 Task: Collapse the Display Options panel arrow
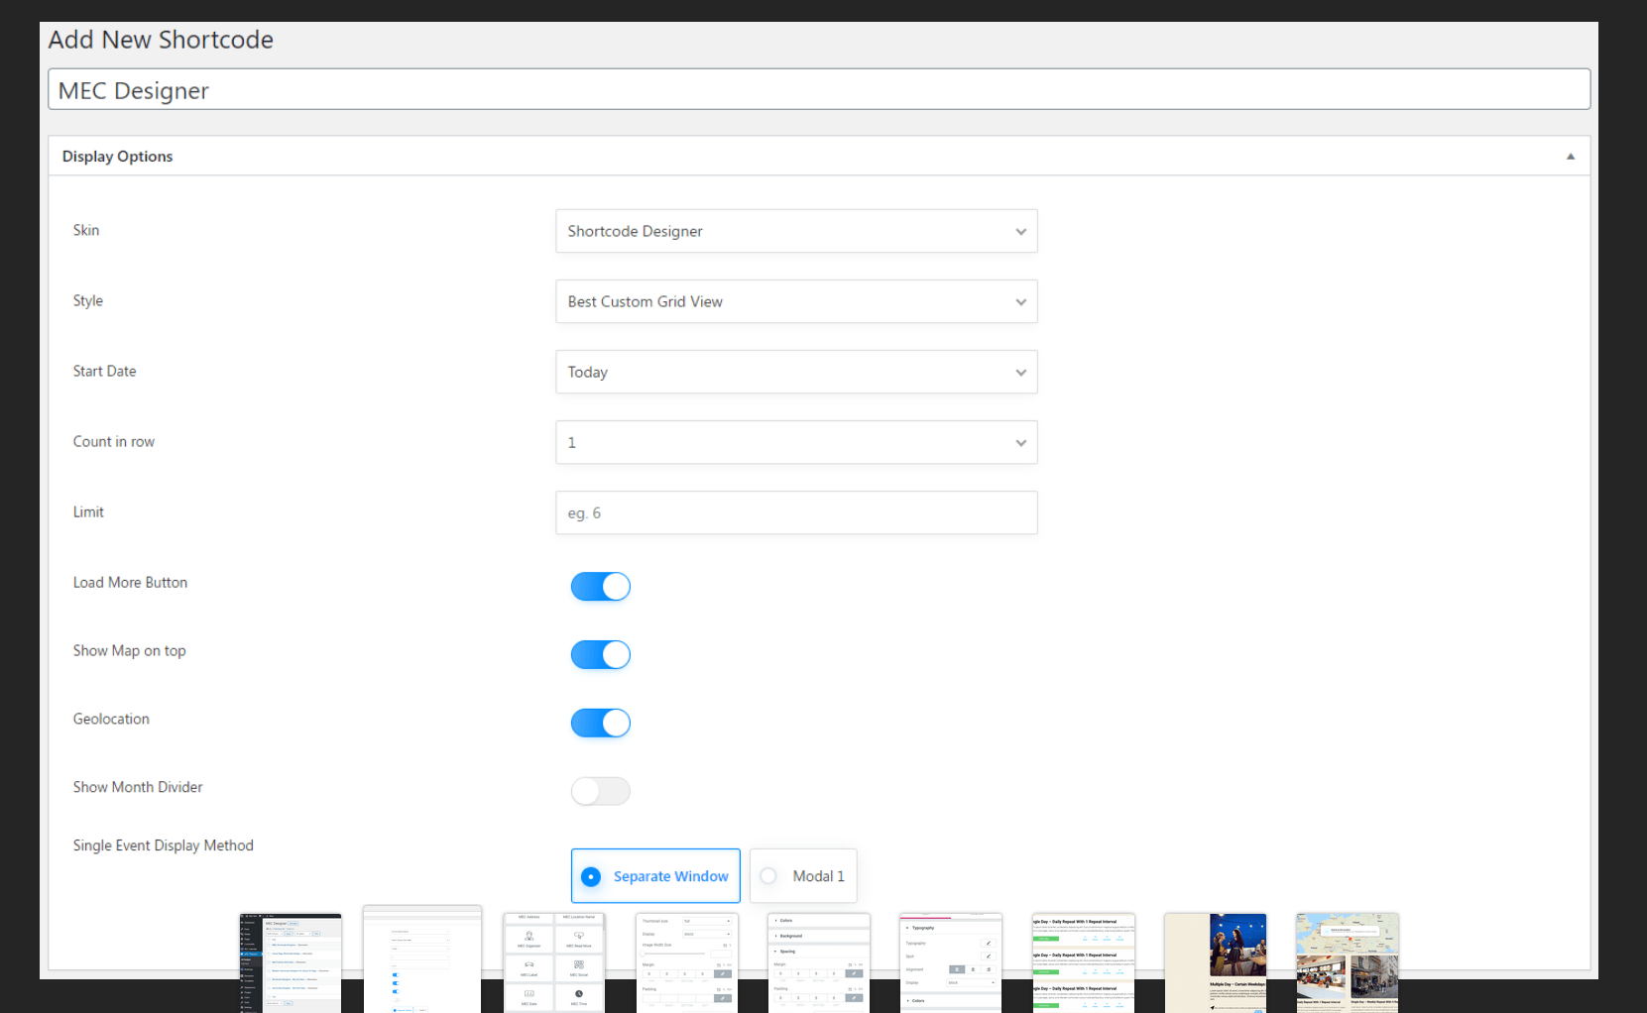point(1570,157)
